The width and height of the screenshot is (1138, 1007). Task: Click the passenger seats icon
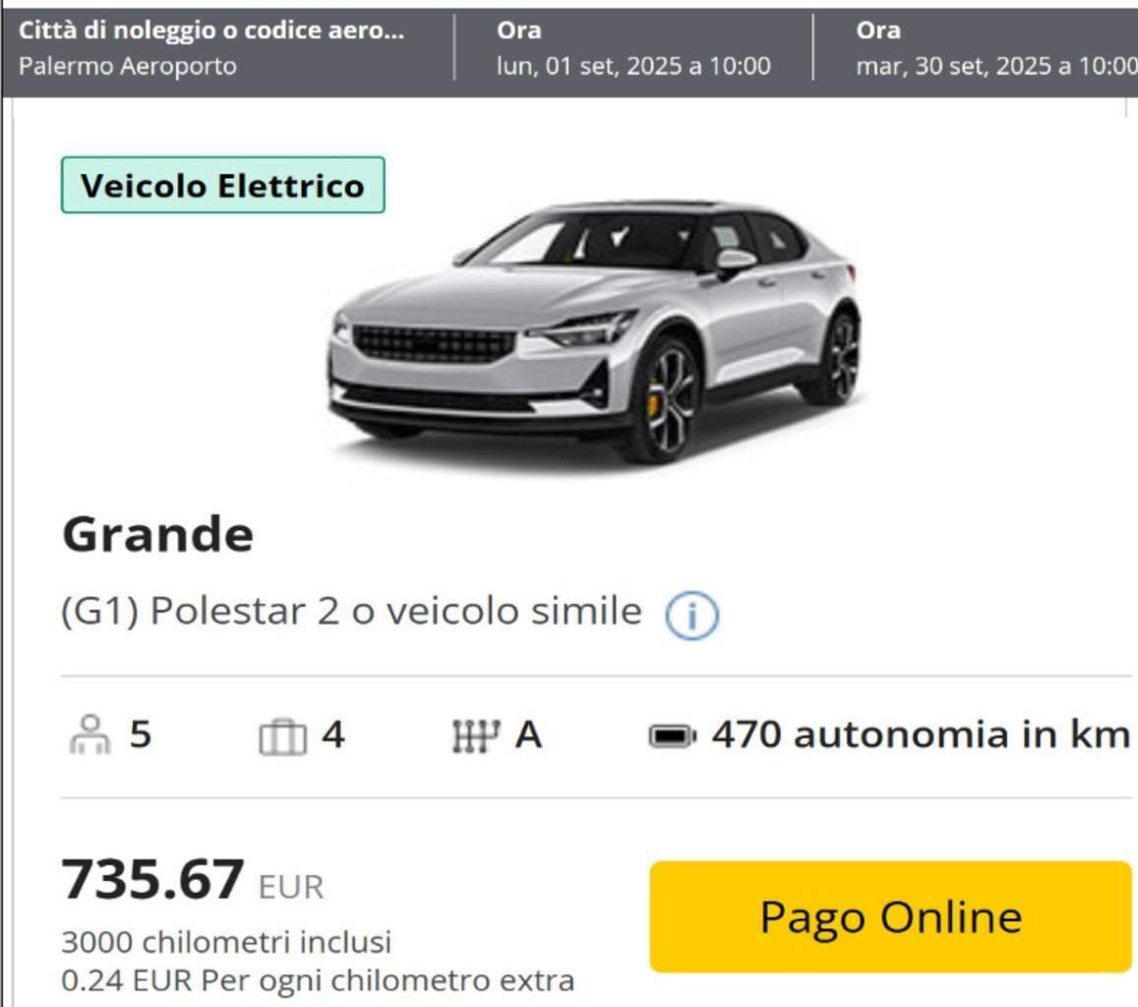pos(90,735)
